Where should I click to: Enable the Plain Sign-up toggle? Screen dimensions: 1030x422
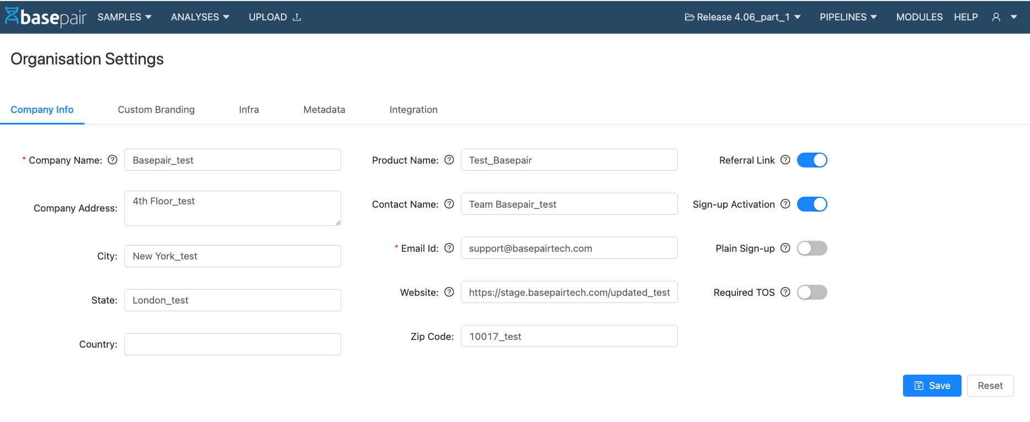812,248
